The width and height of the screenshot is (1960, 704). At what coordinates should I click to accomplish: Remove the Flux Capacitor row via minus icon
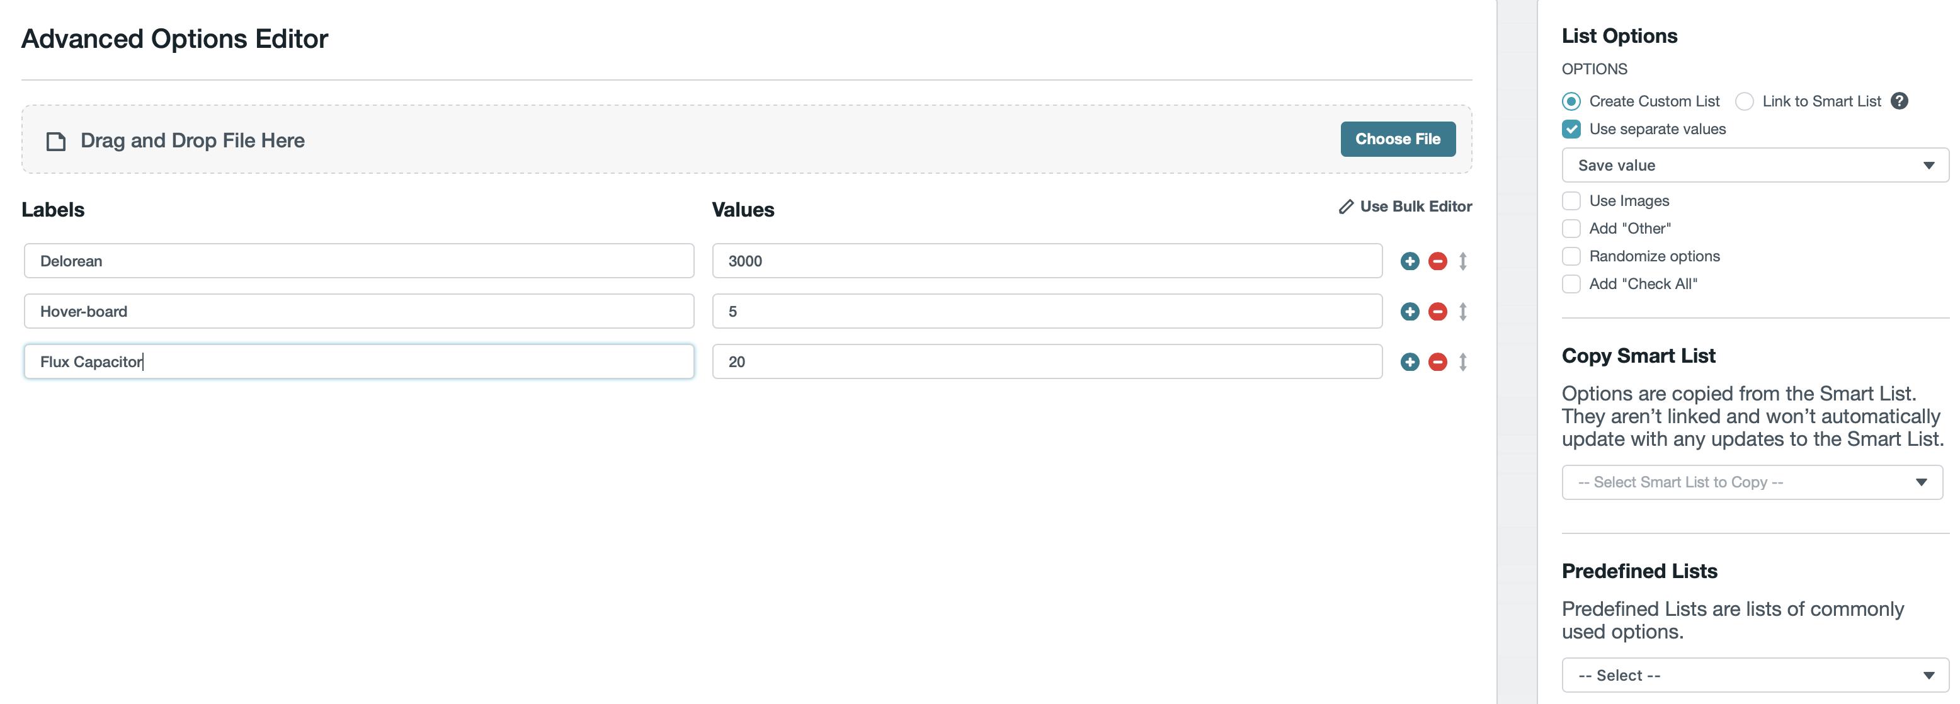(x=1437, y=362)
